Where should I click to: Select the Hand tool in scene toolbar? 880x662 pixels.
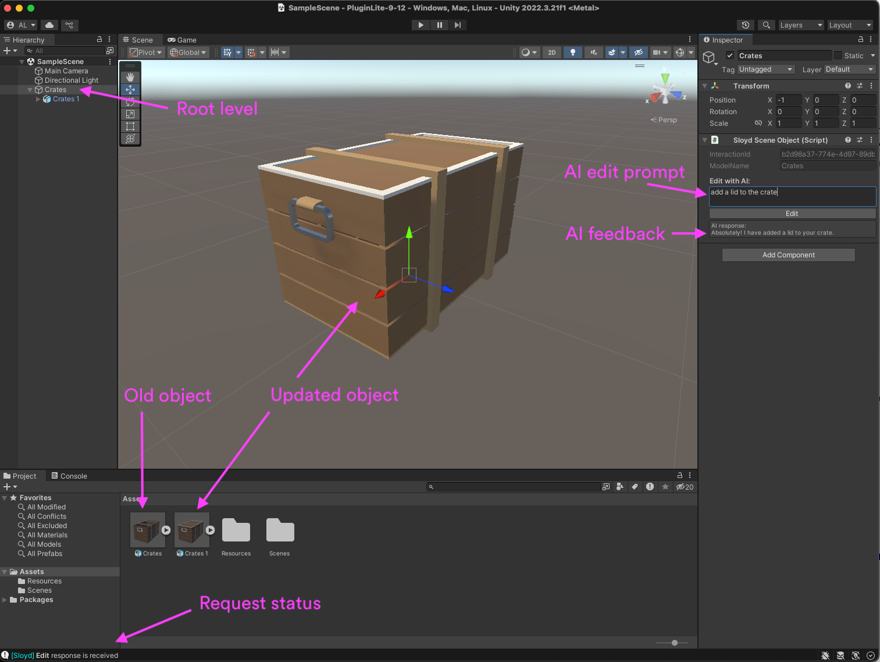[x=130, y=77]
